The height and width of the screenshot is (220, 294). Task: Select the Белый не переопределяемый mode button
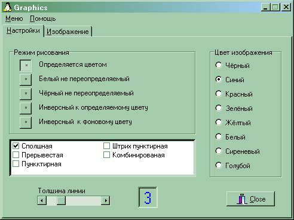coord(26,79)
